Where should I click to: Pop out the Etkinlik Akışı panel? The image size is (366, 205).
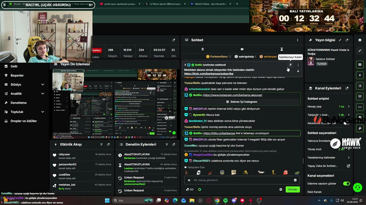pos(108,145)
